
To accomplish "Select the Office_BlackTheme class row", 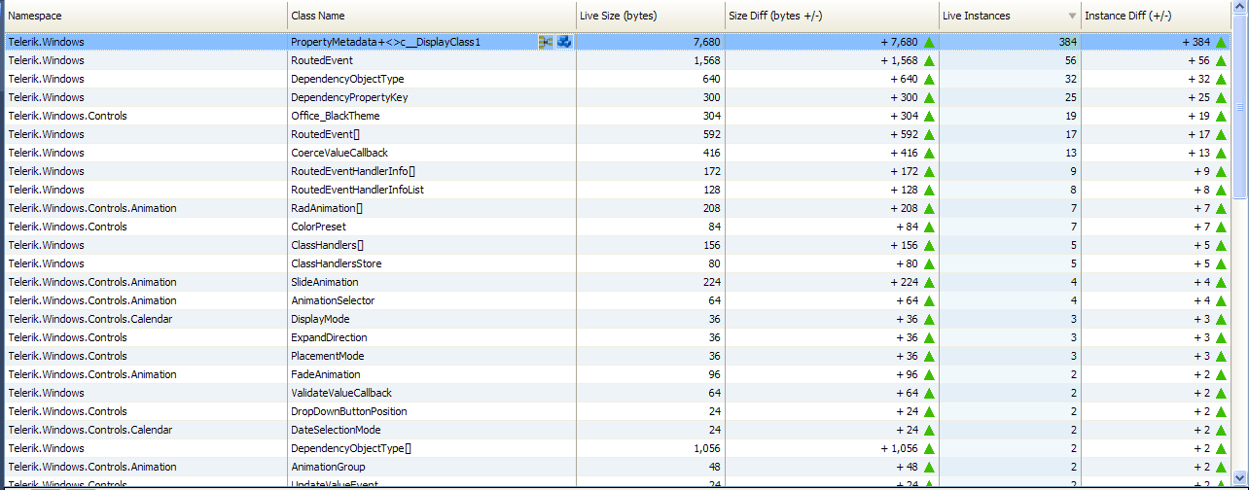I will 617,117.
